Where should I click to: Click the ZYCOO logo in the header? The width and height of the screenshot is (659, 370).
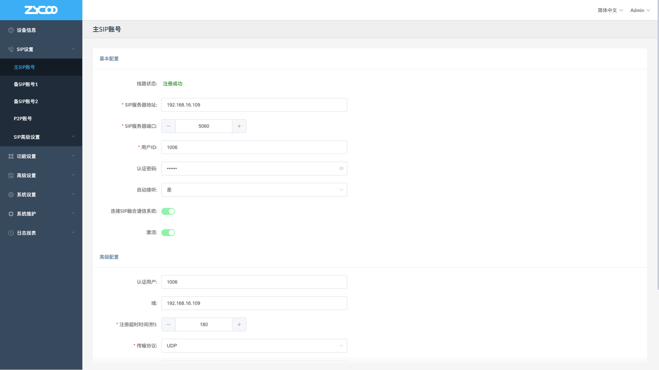point(41,10)
